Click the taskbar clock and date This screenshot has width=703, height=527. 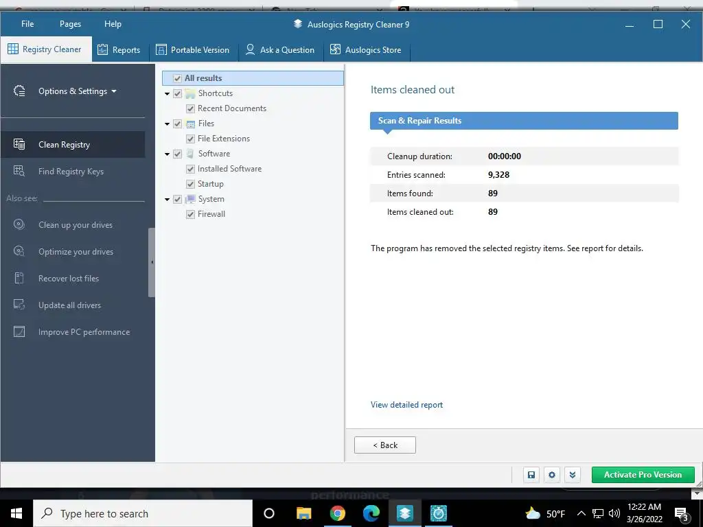pos(644,513)
